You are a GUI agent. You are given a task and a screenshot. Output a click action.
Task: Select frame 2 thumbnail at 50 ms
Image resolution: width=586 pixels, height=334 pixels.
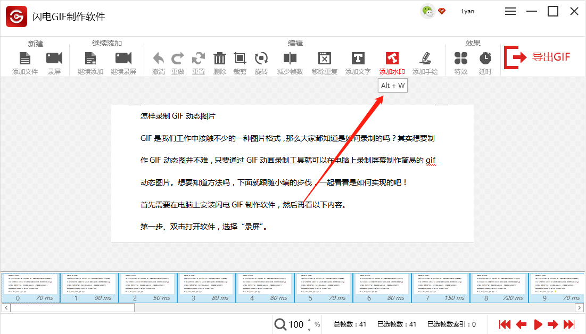pos(148,288)
